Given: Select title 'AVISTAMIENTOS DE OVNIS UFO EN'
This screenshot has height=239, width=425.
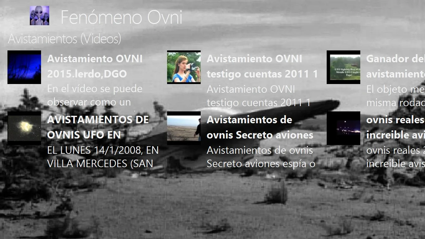Looking at the screenshot, I should (98, 127).
